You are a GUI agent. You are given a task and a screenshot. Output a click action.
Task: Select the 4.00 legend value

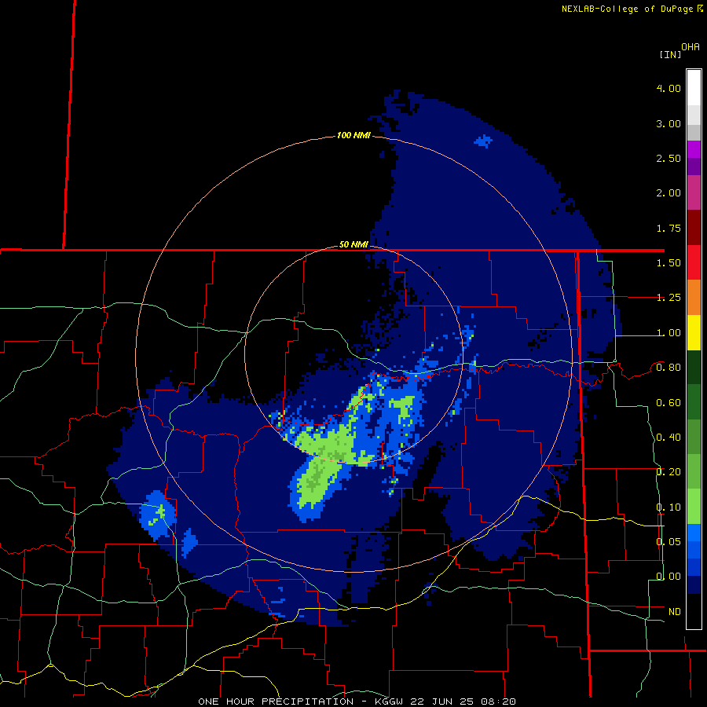[x=669, y=88]
